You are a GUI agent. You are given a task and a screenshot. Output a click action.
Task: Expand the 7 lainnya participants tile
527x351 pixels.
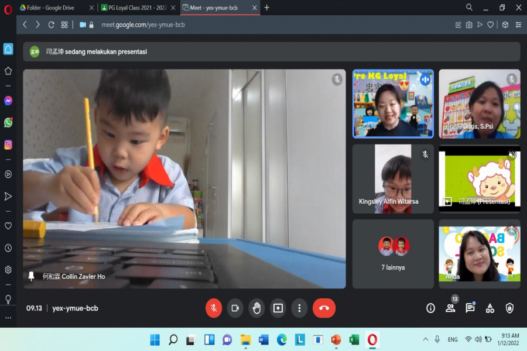click(393, 254)
